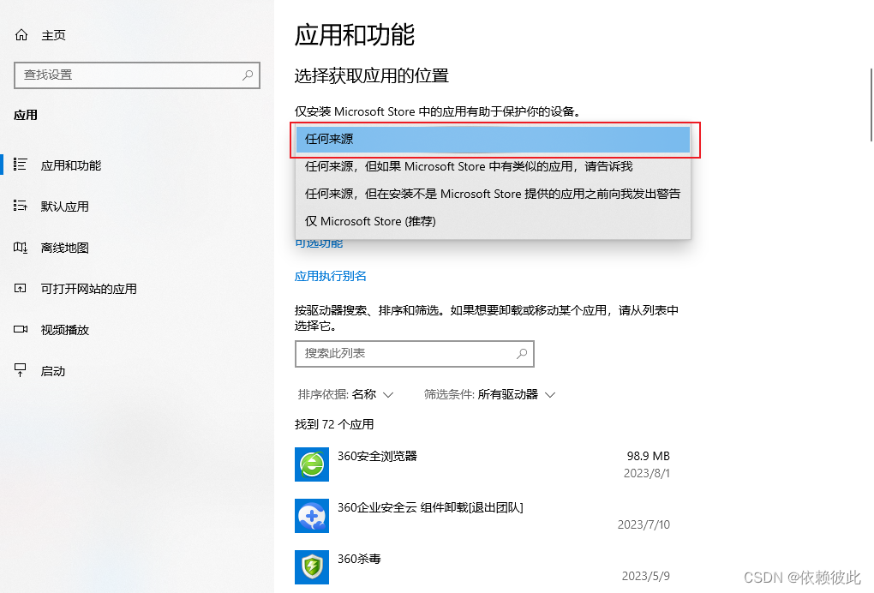The width and height of the screenshot is (874, 593).
Task: Select the 360杀毒 app name
Action: [x=359, y=559]
